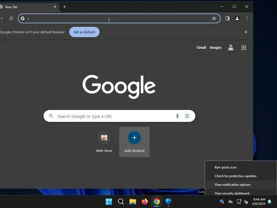
Task: Open the Gmail link
Action: [201, 47]
